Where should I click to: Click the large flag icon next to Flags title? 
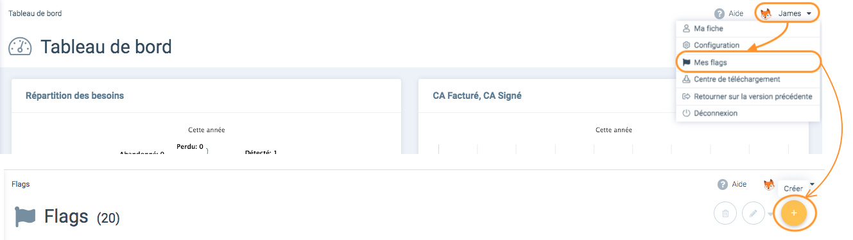[25, 217]
